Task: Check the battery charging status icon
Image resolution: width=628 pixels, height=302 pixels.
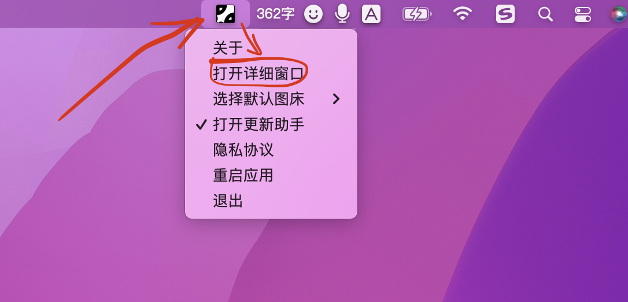Action: coord(417,14)
